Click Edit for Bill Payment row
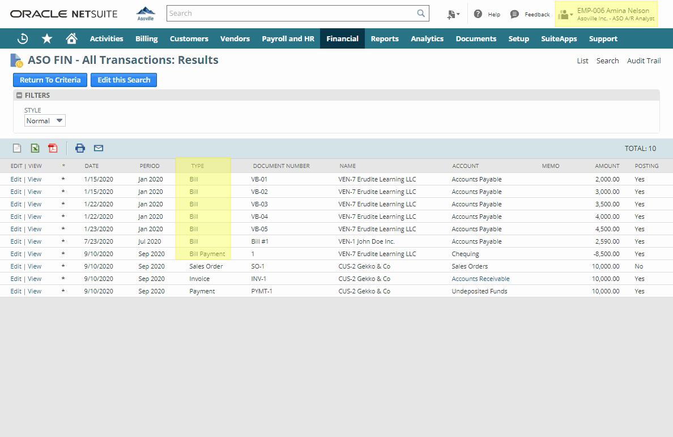 click(16, 254)
